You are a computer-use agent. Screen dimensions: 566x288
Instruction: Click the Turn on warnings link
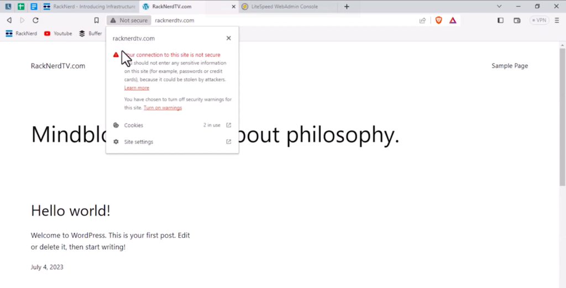163,108
